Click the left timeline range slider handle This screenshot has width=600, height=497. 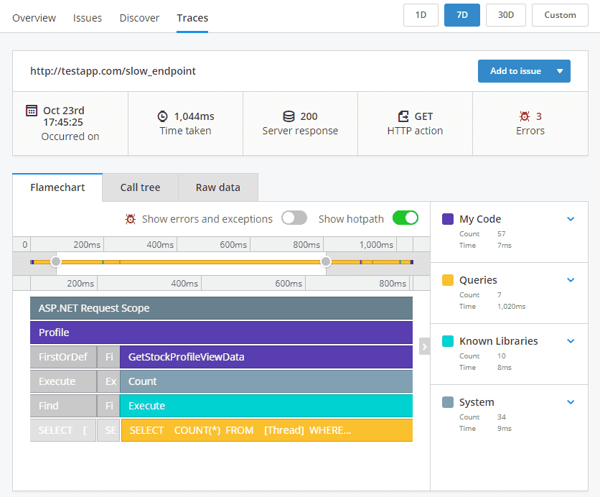pyautogui.click(x=56, y=261)
